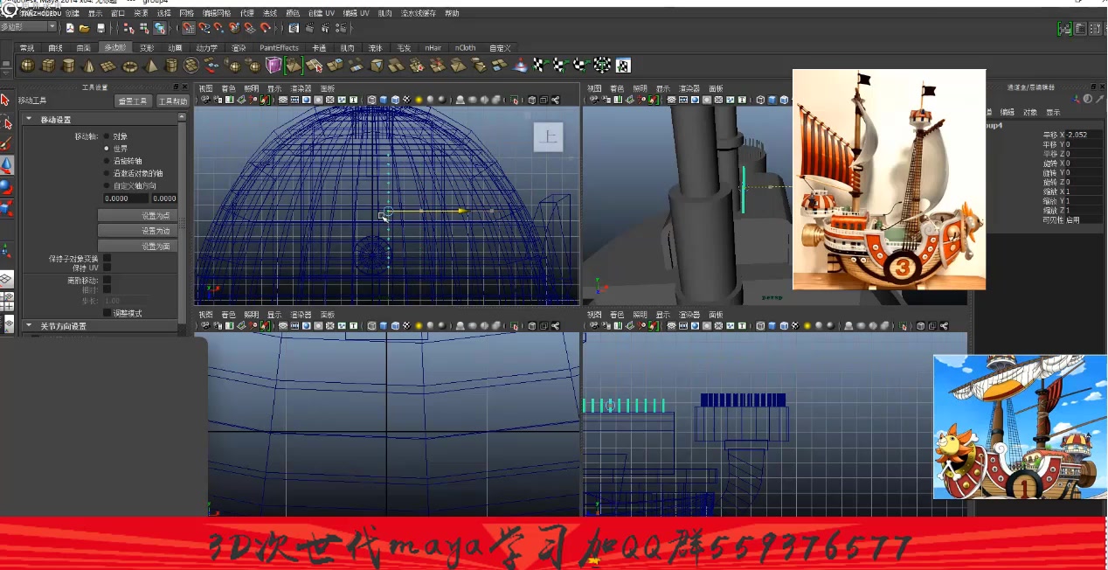Image resolution: width=1108 pixels, height=570 pixels.
Task: Select the Move tool in the toolbox
Action: pyautogui.click(x=8, y=165)
